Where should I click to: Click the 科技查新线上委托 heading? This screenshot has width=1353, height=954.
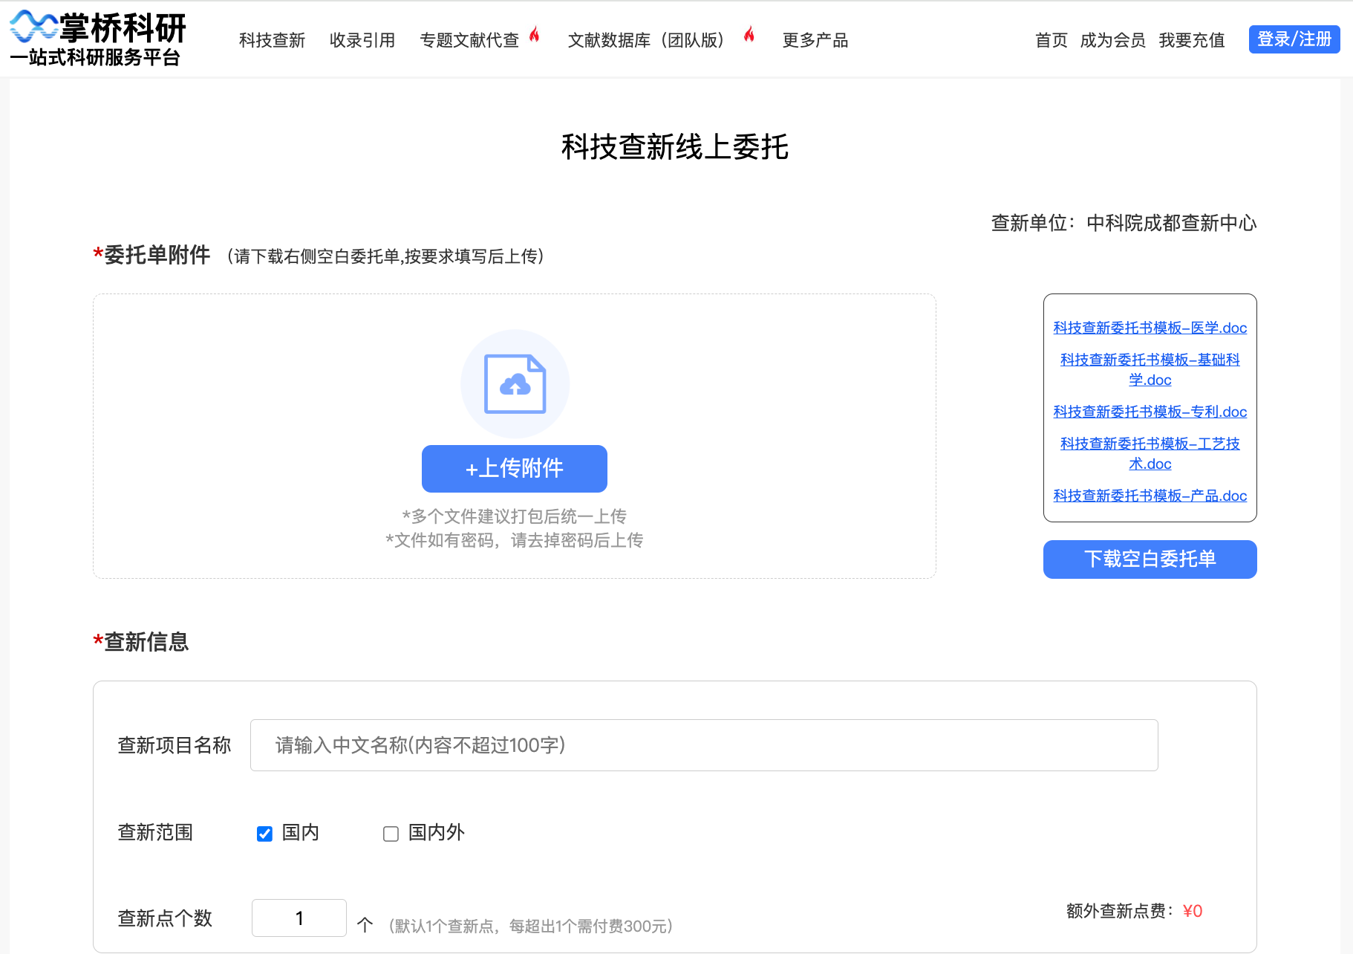pos(675,146)
